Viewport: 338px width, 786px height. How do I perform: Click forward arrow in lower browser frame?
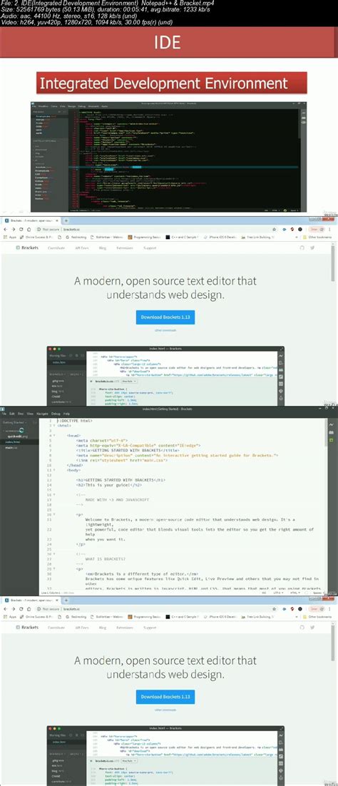tap(14, 608)
